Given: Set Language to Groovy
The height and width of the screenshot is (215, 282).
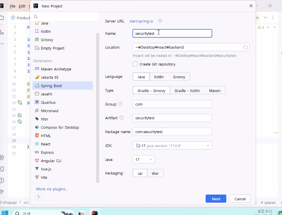Looking at the screenshot, I should click(179, 77).
